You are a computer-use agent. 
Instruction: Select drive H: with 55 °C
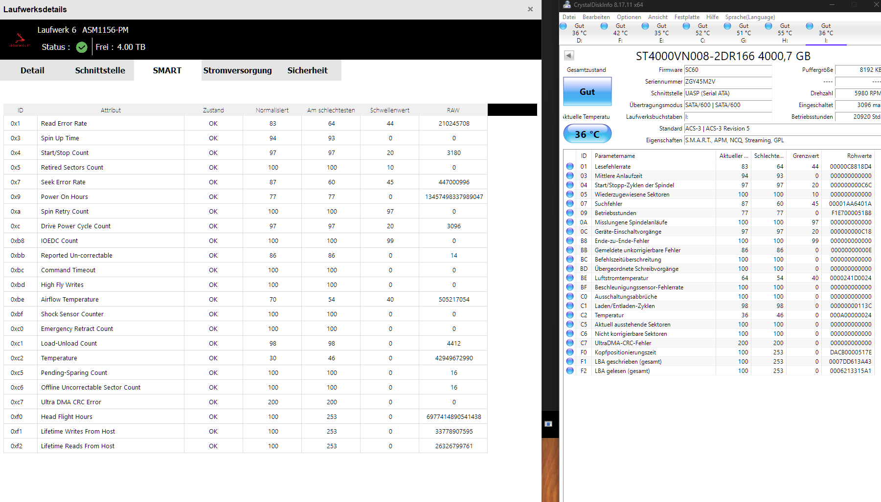point(785,33)
